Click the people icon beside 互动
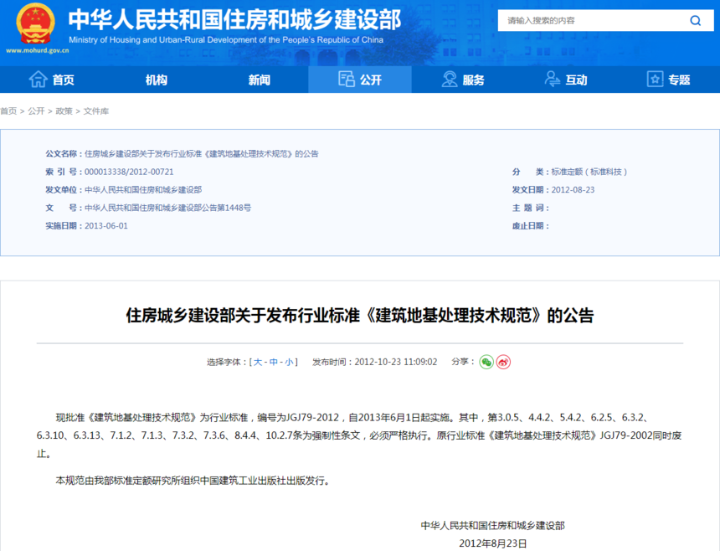The height and width of the screenshot is (551, 720). click(x=552, y=79)
